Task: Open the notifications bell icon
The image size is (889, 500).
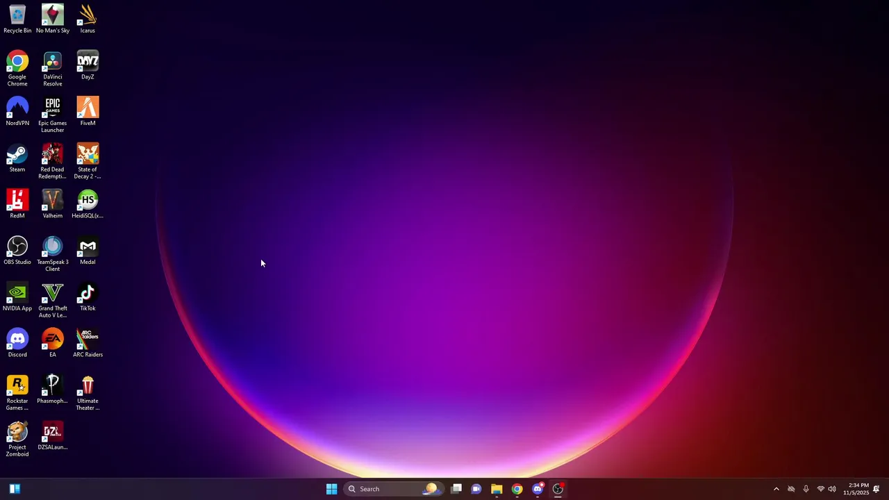Action: coord(876,489)
